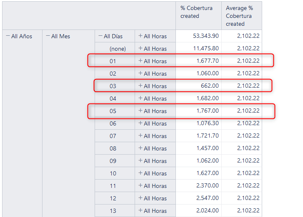
Task: Select the day 02 row label
Action: pos(113,74)
